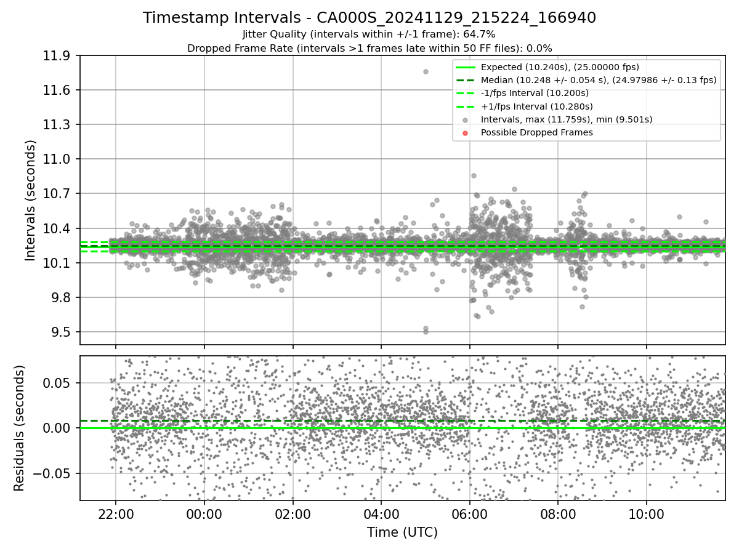Image resolution: width=739 pixels, height=554 pixels.
Task: Click the x-axis time label 04:00
Action: 381,514
